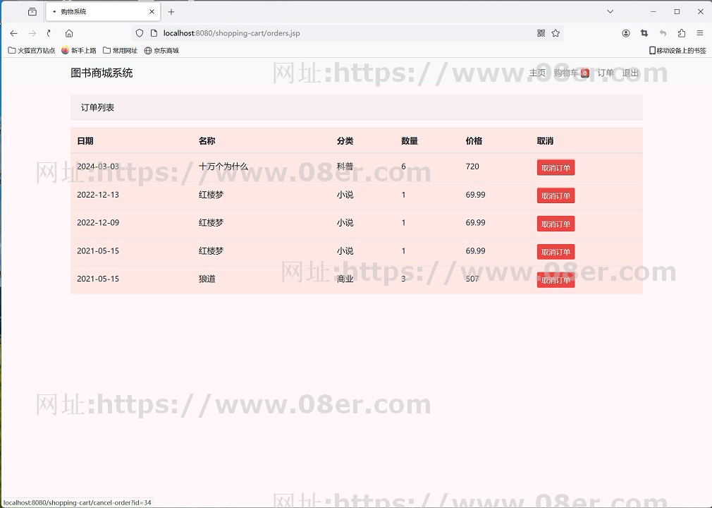Go back using the browser back arrow
This screenshot has width=712, height=508.
13,33
